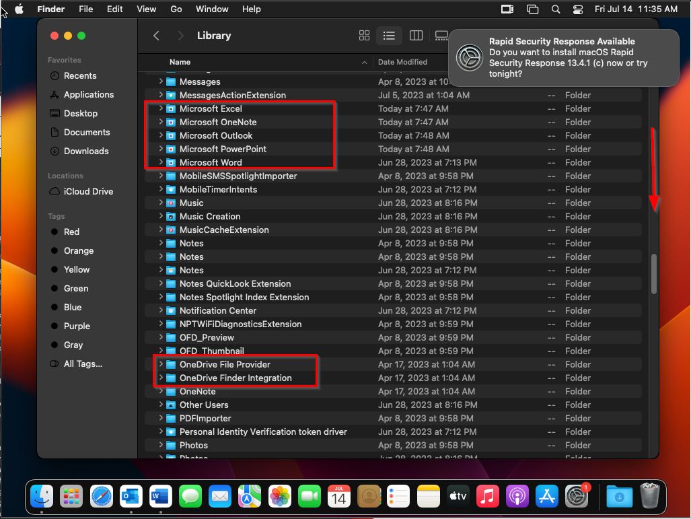Open Microsoft Outlook in the Dock
Viewport: 691px width, 519px height.
tap(131, 496)
